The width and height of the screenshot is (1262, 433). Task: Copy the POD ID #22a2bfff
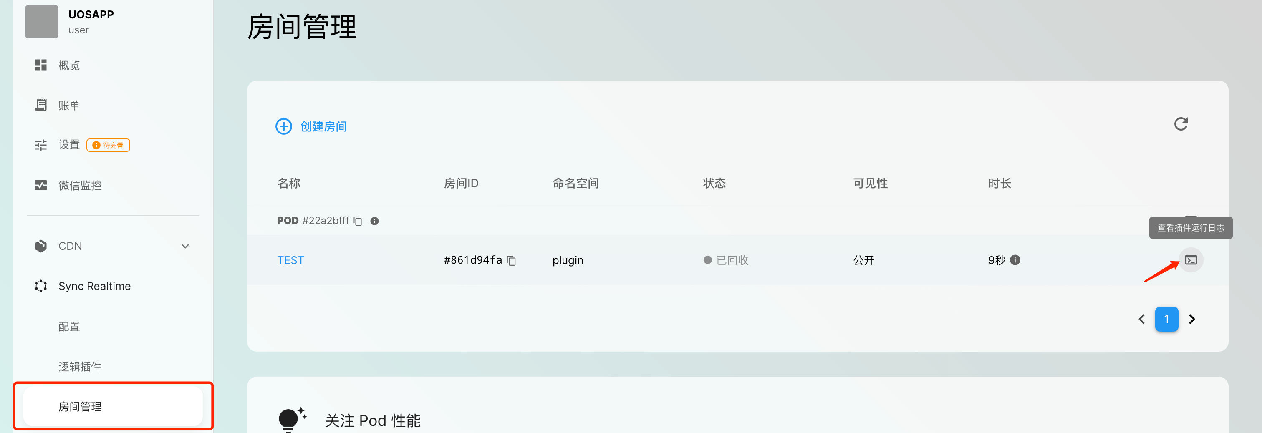(358, 222)
